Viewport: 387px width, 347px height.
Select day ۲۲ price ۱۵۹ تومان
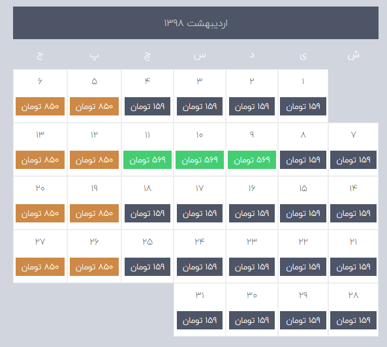point(303,267)
